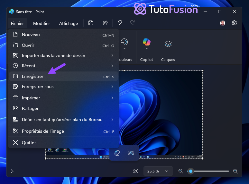Click the share icon in the toolbar
This screenshot has width=249, height=184.
pos(105,23)
